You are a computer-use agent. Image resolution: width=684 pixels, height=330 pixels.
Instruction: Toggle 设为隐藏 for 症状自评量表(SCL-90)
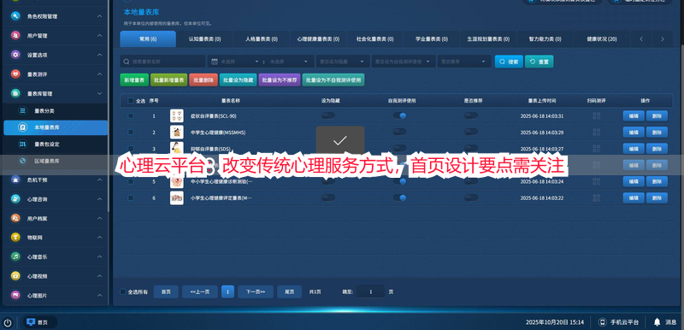coord(328,115)
